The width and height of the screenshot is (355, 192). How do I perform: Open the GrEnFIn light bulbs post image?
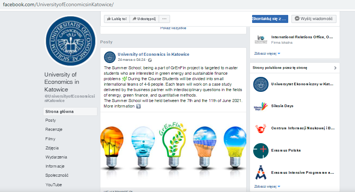pyautogui.click(x=173, y=149)
